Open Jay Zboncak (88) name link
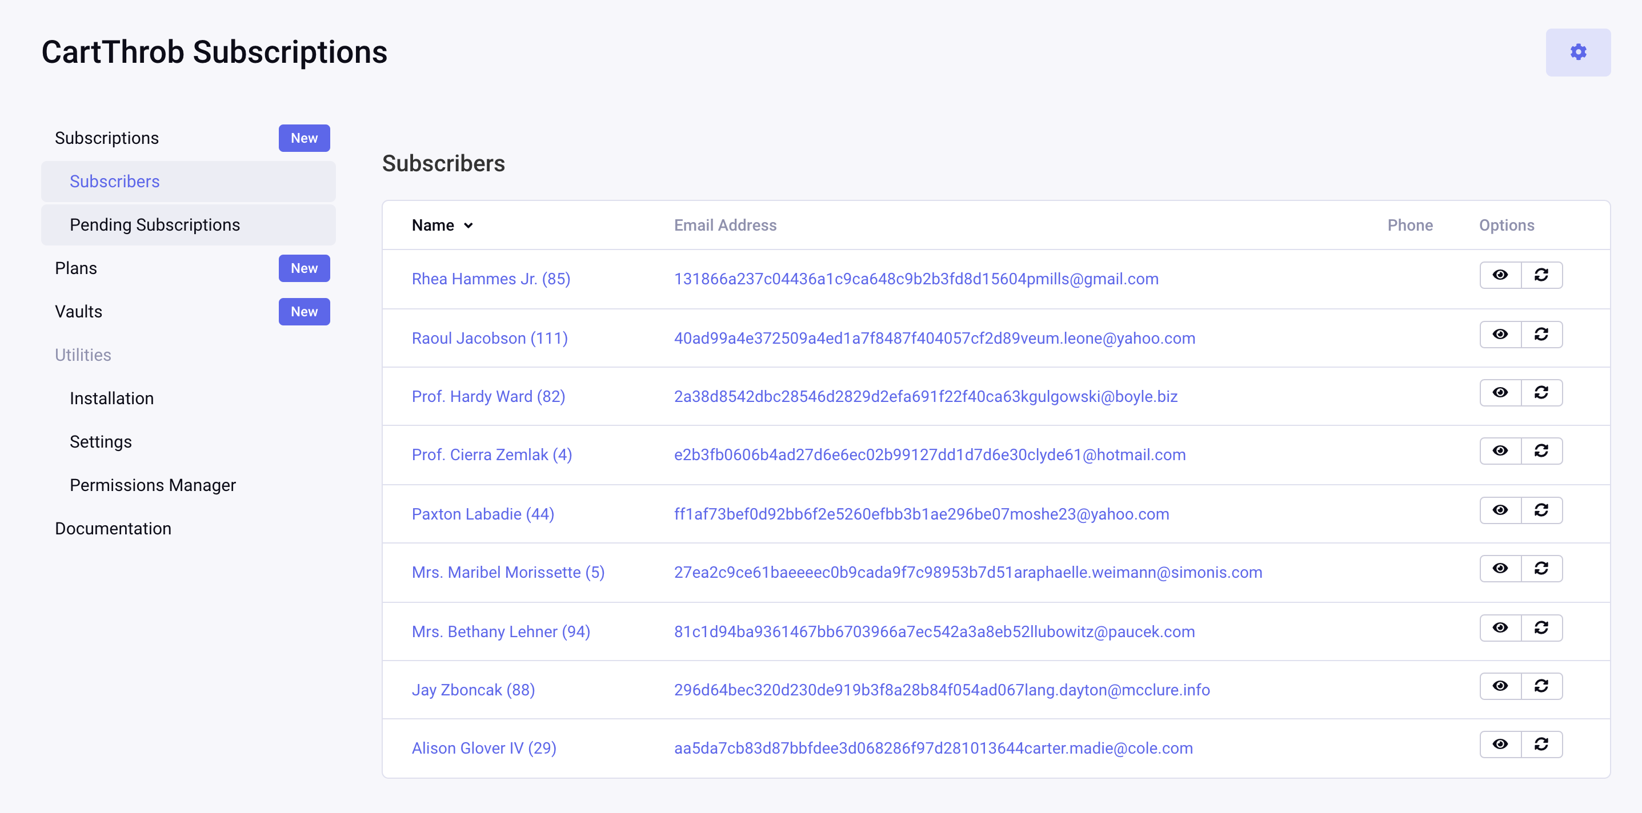The image size is (1642, 813). (x=473, y=690)
